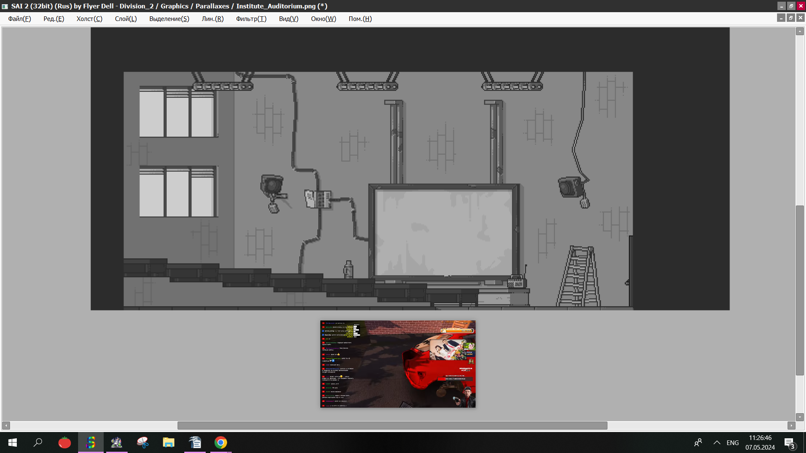Click the SAI 2 taskbar icon
The image size is (806, 453).
[91, 443]
